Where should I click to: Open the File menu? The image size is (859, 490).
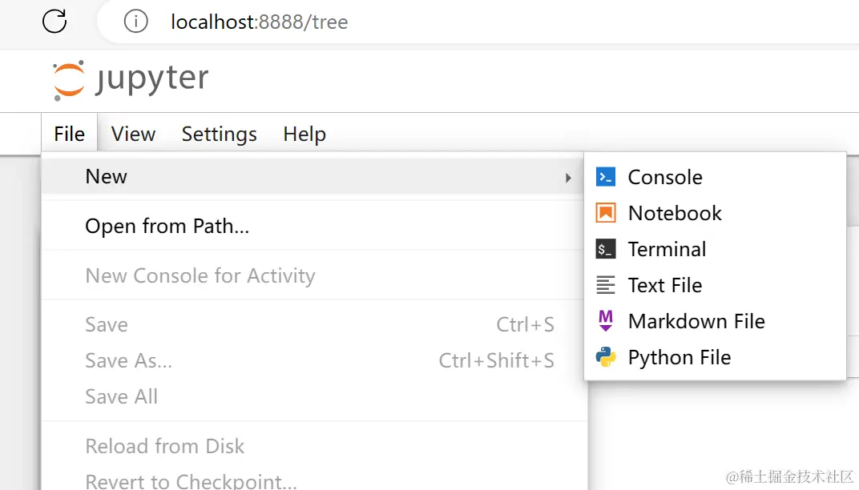click(69, 134)
